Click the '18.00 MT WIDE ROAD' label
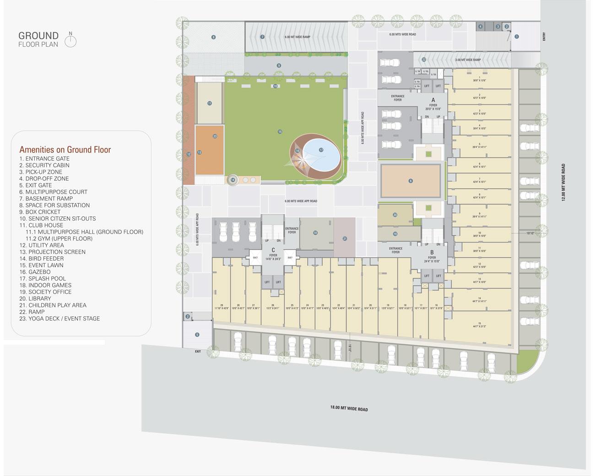 pyautogui.click(x=349, y=408)
